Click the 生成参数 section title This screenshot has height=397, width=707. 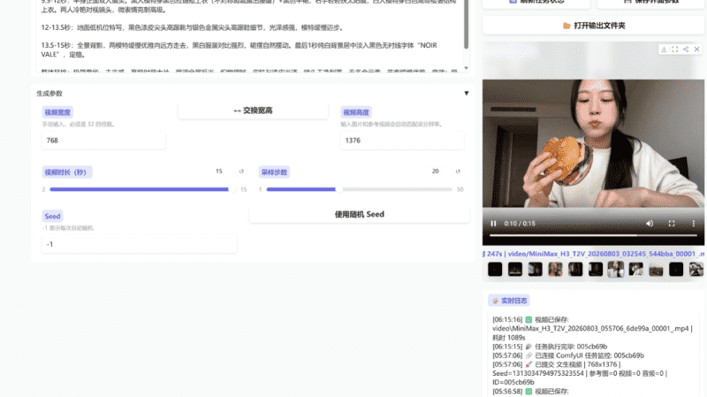49,94
